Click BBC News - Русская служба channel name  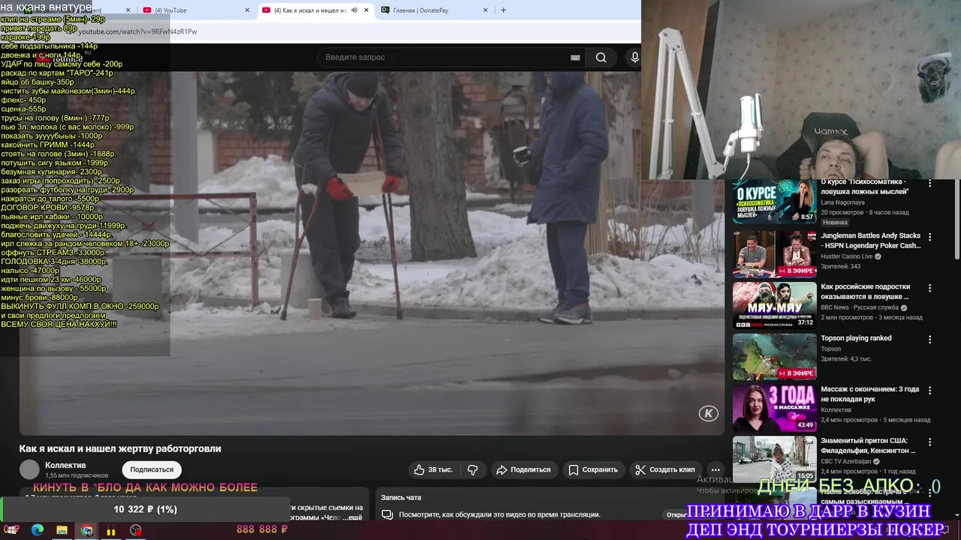point(860,307)
